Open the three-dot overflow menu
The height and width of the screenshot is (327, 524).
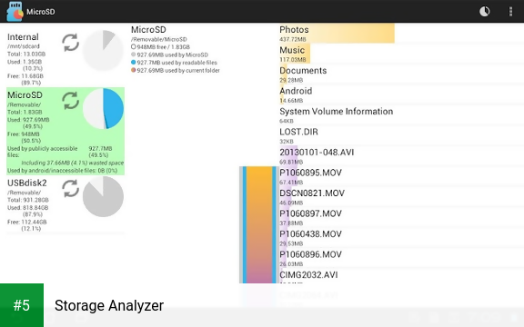pos(510,11)
